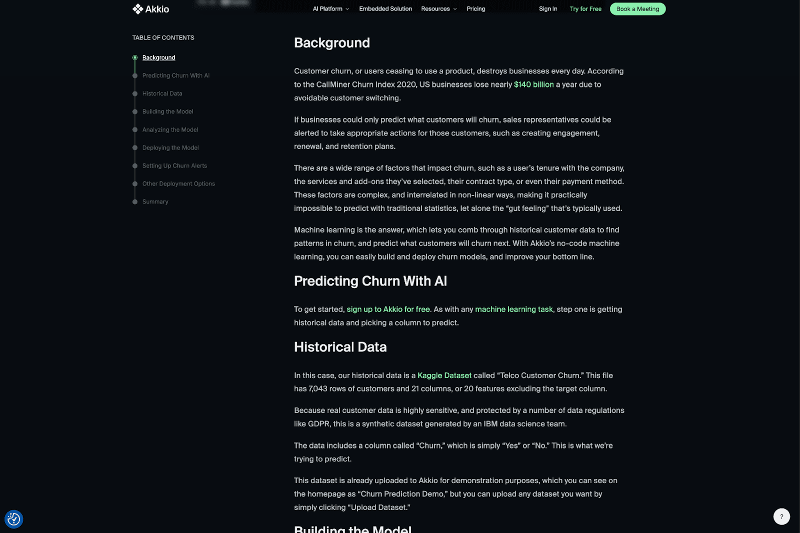
Task: Jump to Predicting Churn With AI section
Action: point(176,75)
